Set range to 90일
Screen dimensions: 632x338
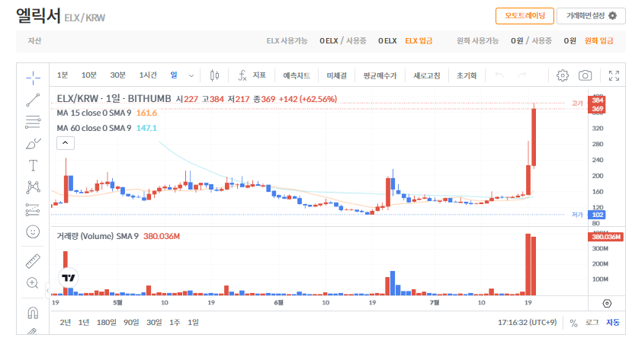[131, 322]
